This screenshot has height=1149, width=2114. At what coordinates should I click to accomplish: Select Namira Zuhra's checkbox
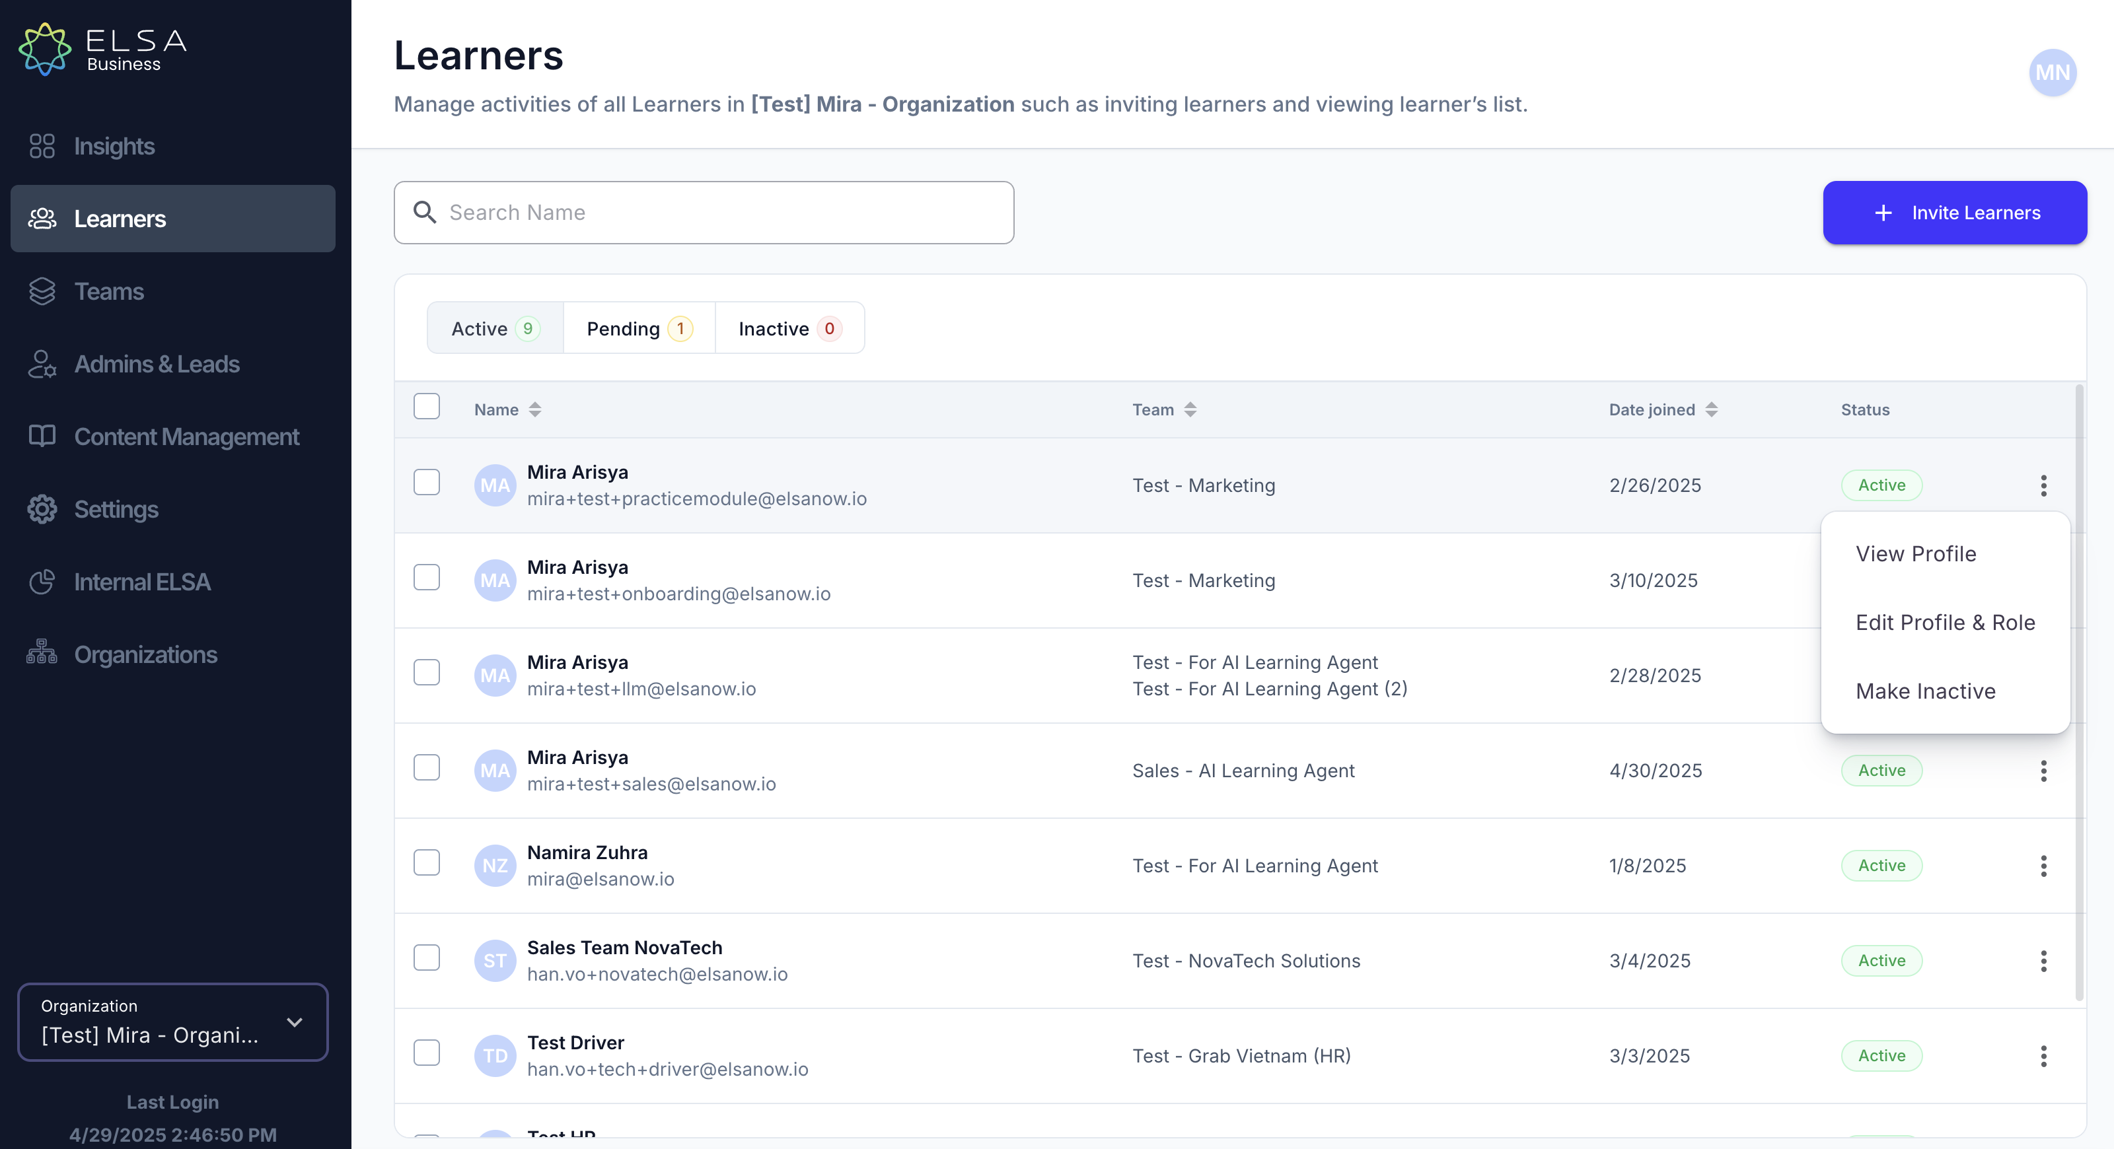[x=427, y=863]
